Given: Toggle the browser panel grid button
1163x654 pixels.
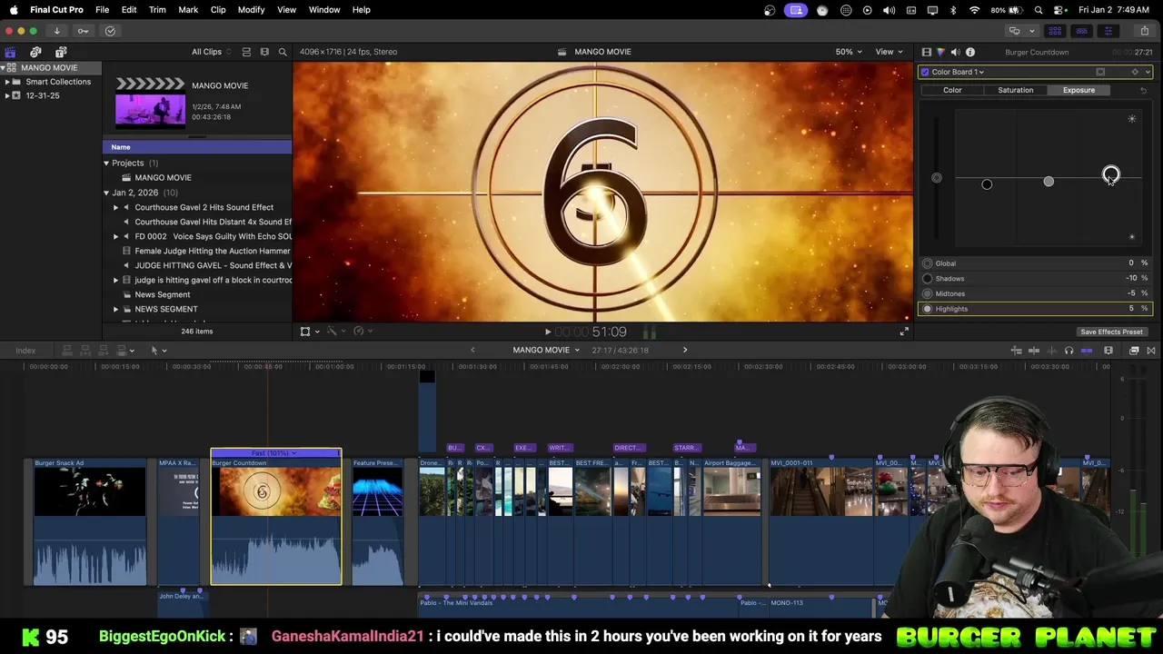Looking at the screenshot, I should point(1055,31).
